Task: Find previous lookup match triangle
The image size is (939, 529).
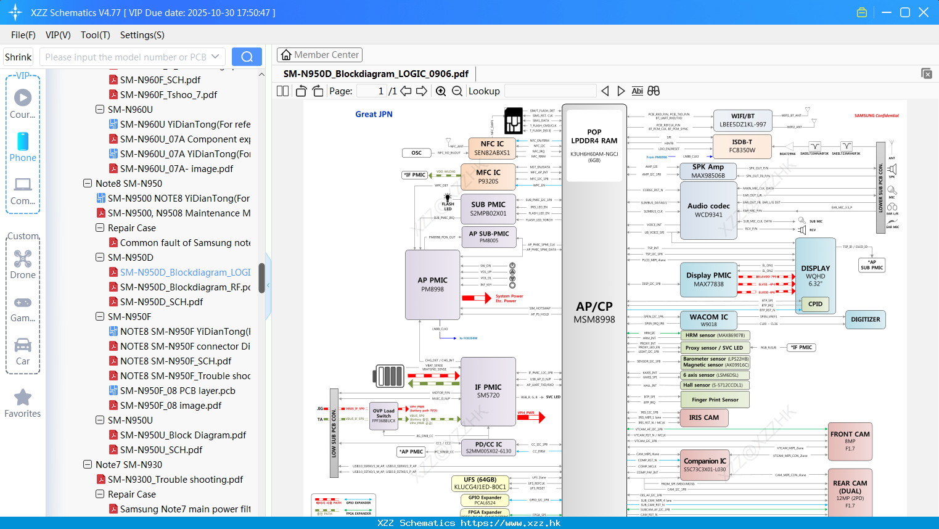Action: tap(605, 91)
